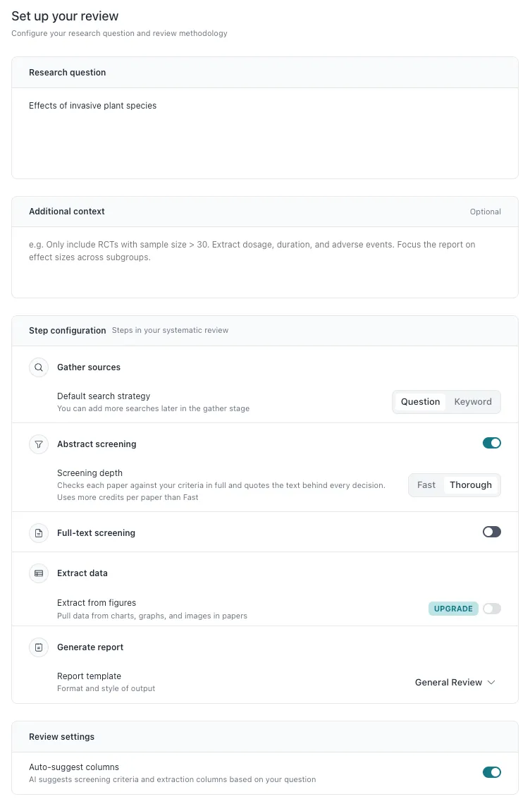Viewport: 530px width, 811px height.
Task: Click the chevron beside General Review
Action: pos(491,683)
